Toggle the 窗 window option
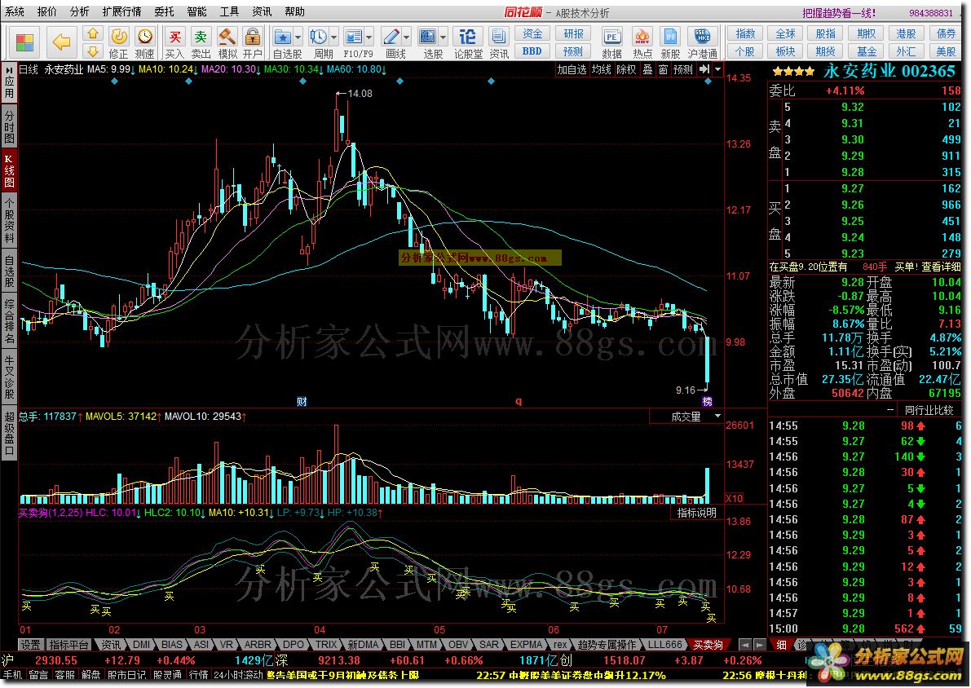This screenshot has height=688, width=971. [663, 69]
